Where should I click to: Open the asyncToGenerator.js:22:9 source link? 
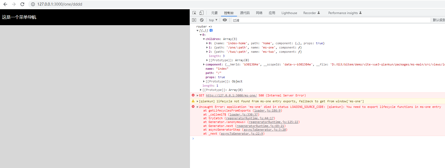click(242, 134)
